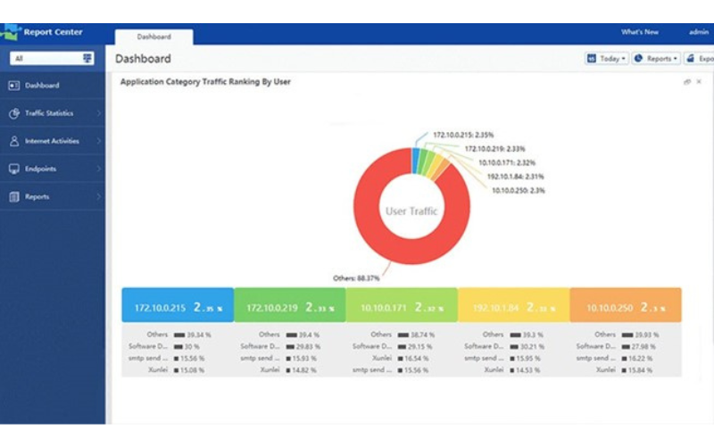This screenshot has height=446, width=714.
Task: Click the calendar icon on Today button
Action: pyautogui.click(x=592, y=58)
